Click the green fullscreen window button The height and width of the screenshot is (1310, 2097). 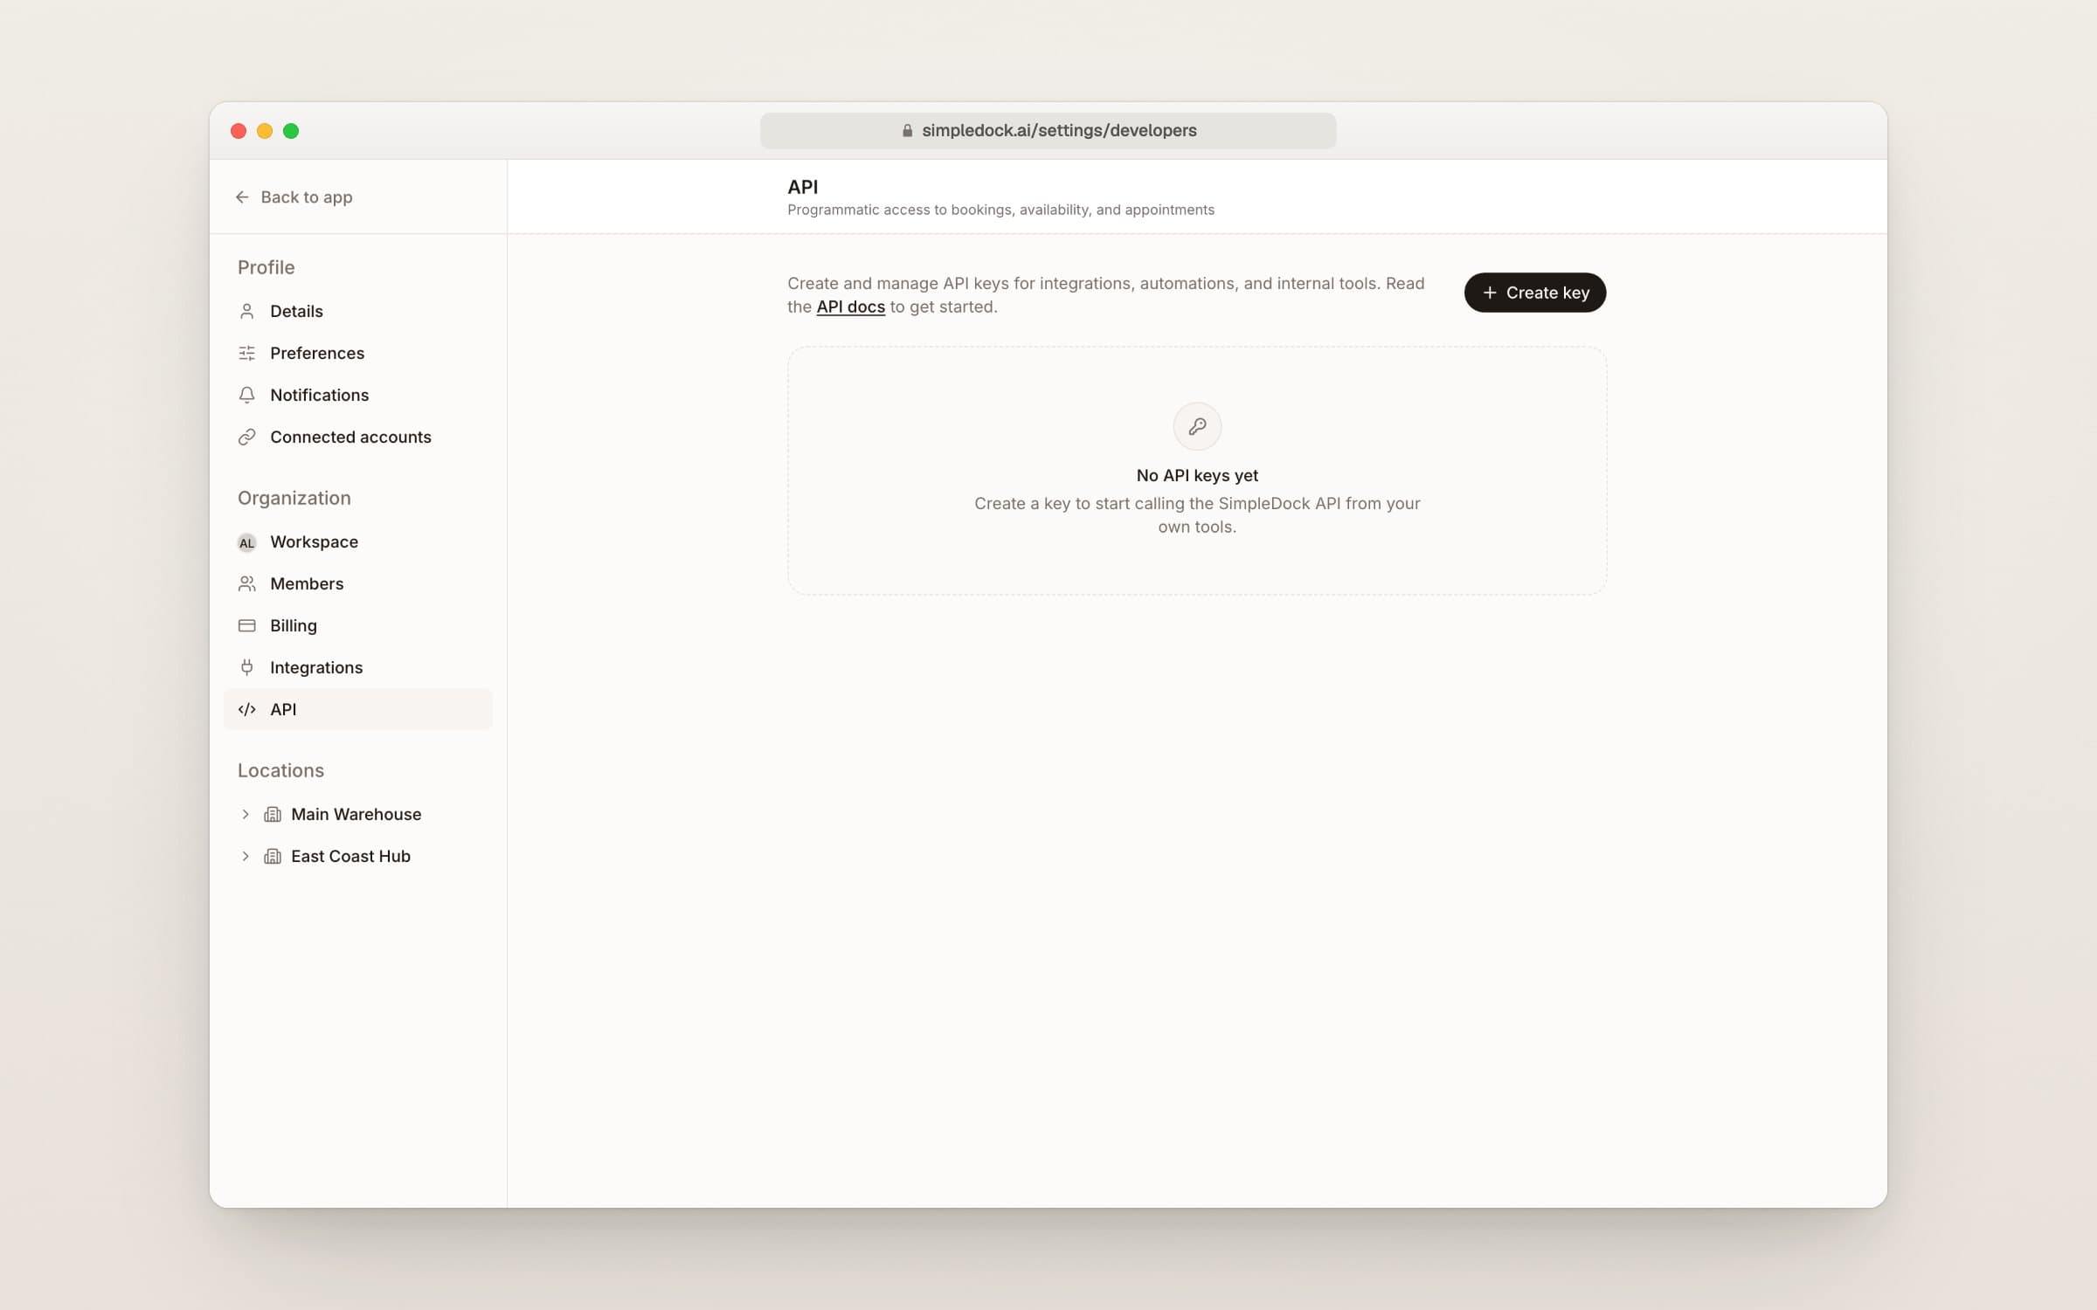[291, 131]
